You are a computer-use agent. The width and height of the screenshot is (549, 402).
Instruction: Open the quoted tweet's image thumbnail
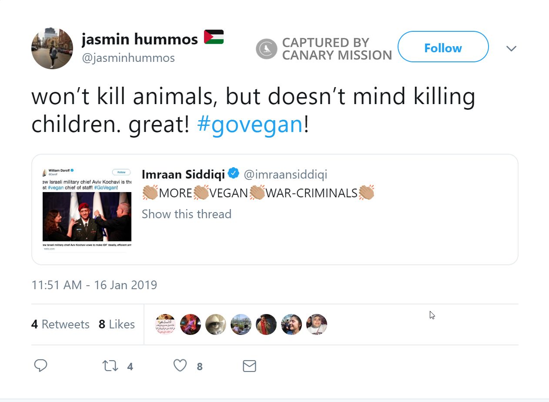(87, 209)
